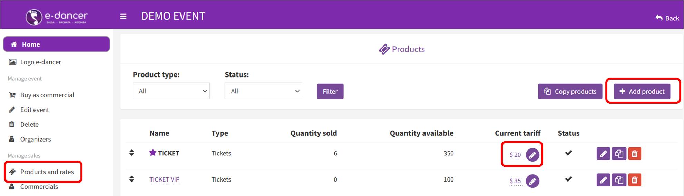
Task: Apply filters with the Filter button
Action: click(x=330, y=91)
